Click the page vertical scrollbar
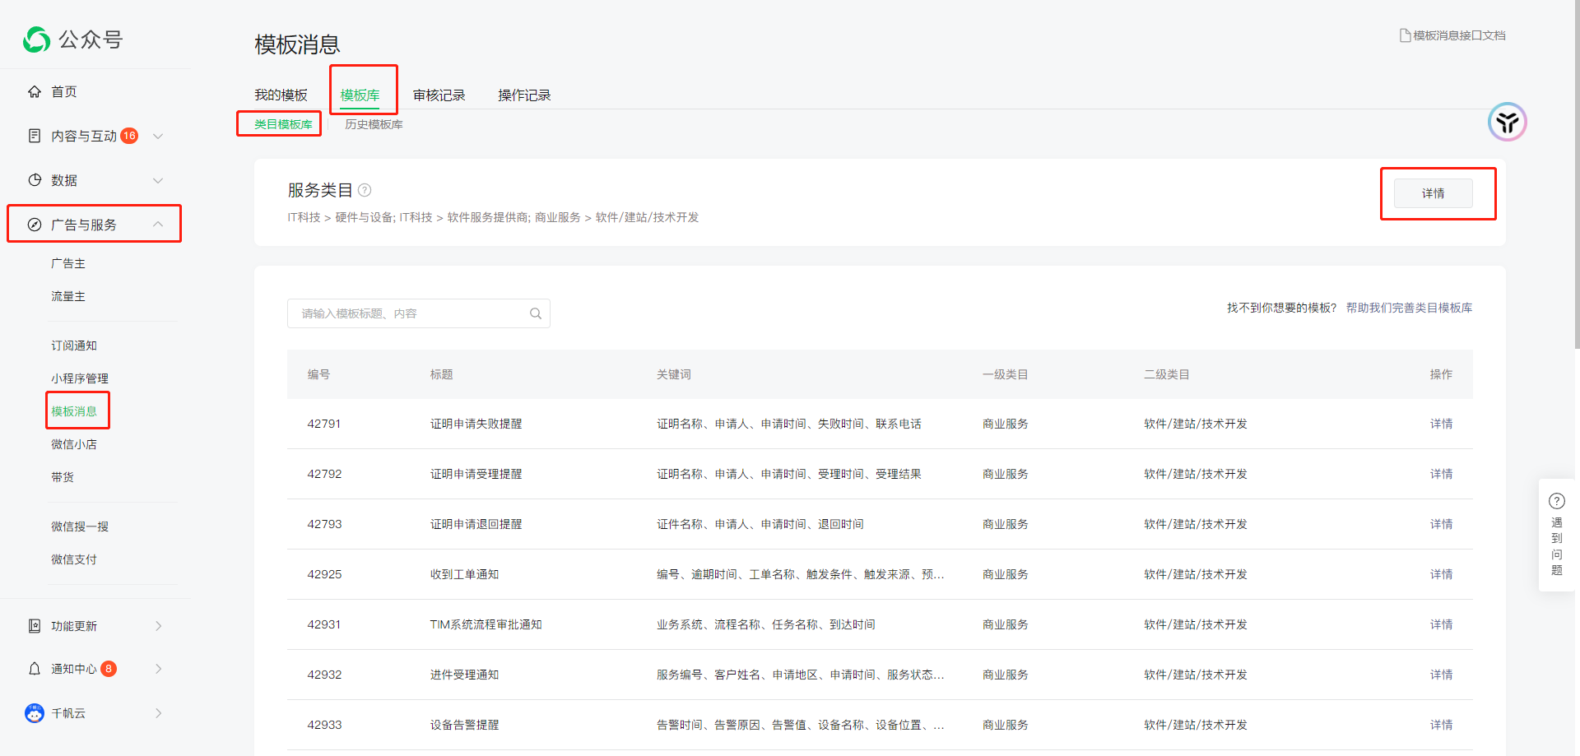This screenshot has height=756, width=1580. [1576, 174]
